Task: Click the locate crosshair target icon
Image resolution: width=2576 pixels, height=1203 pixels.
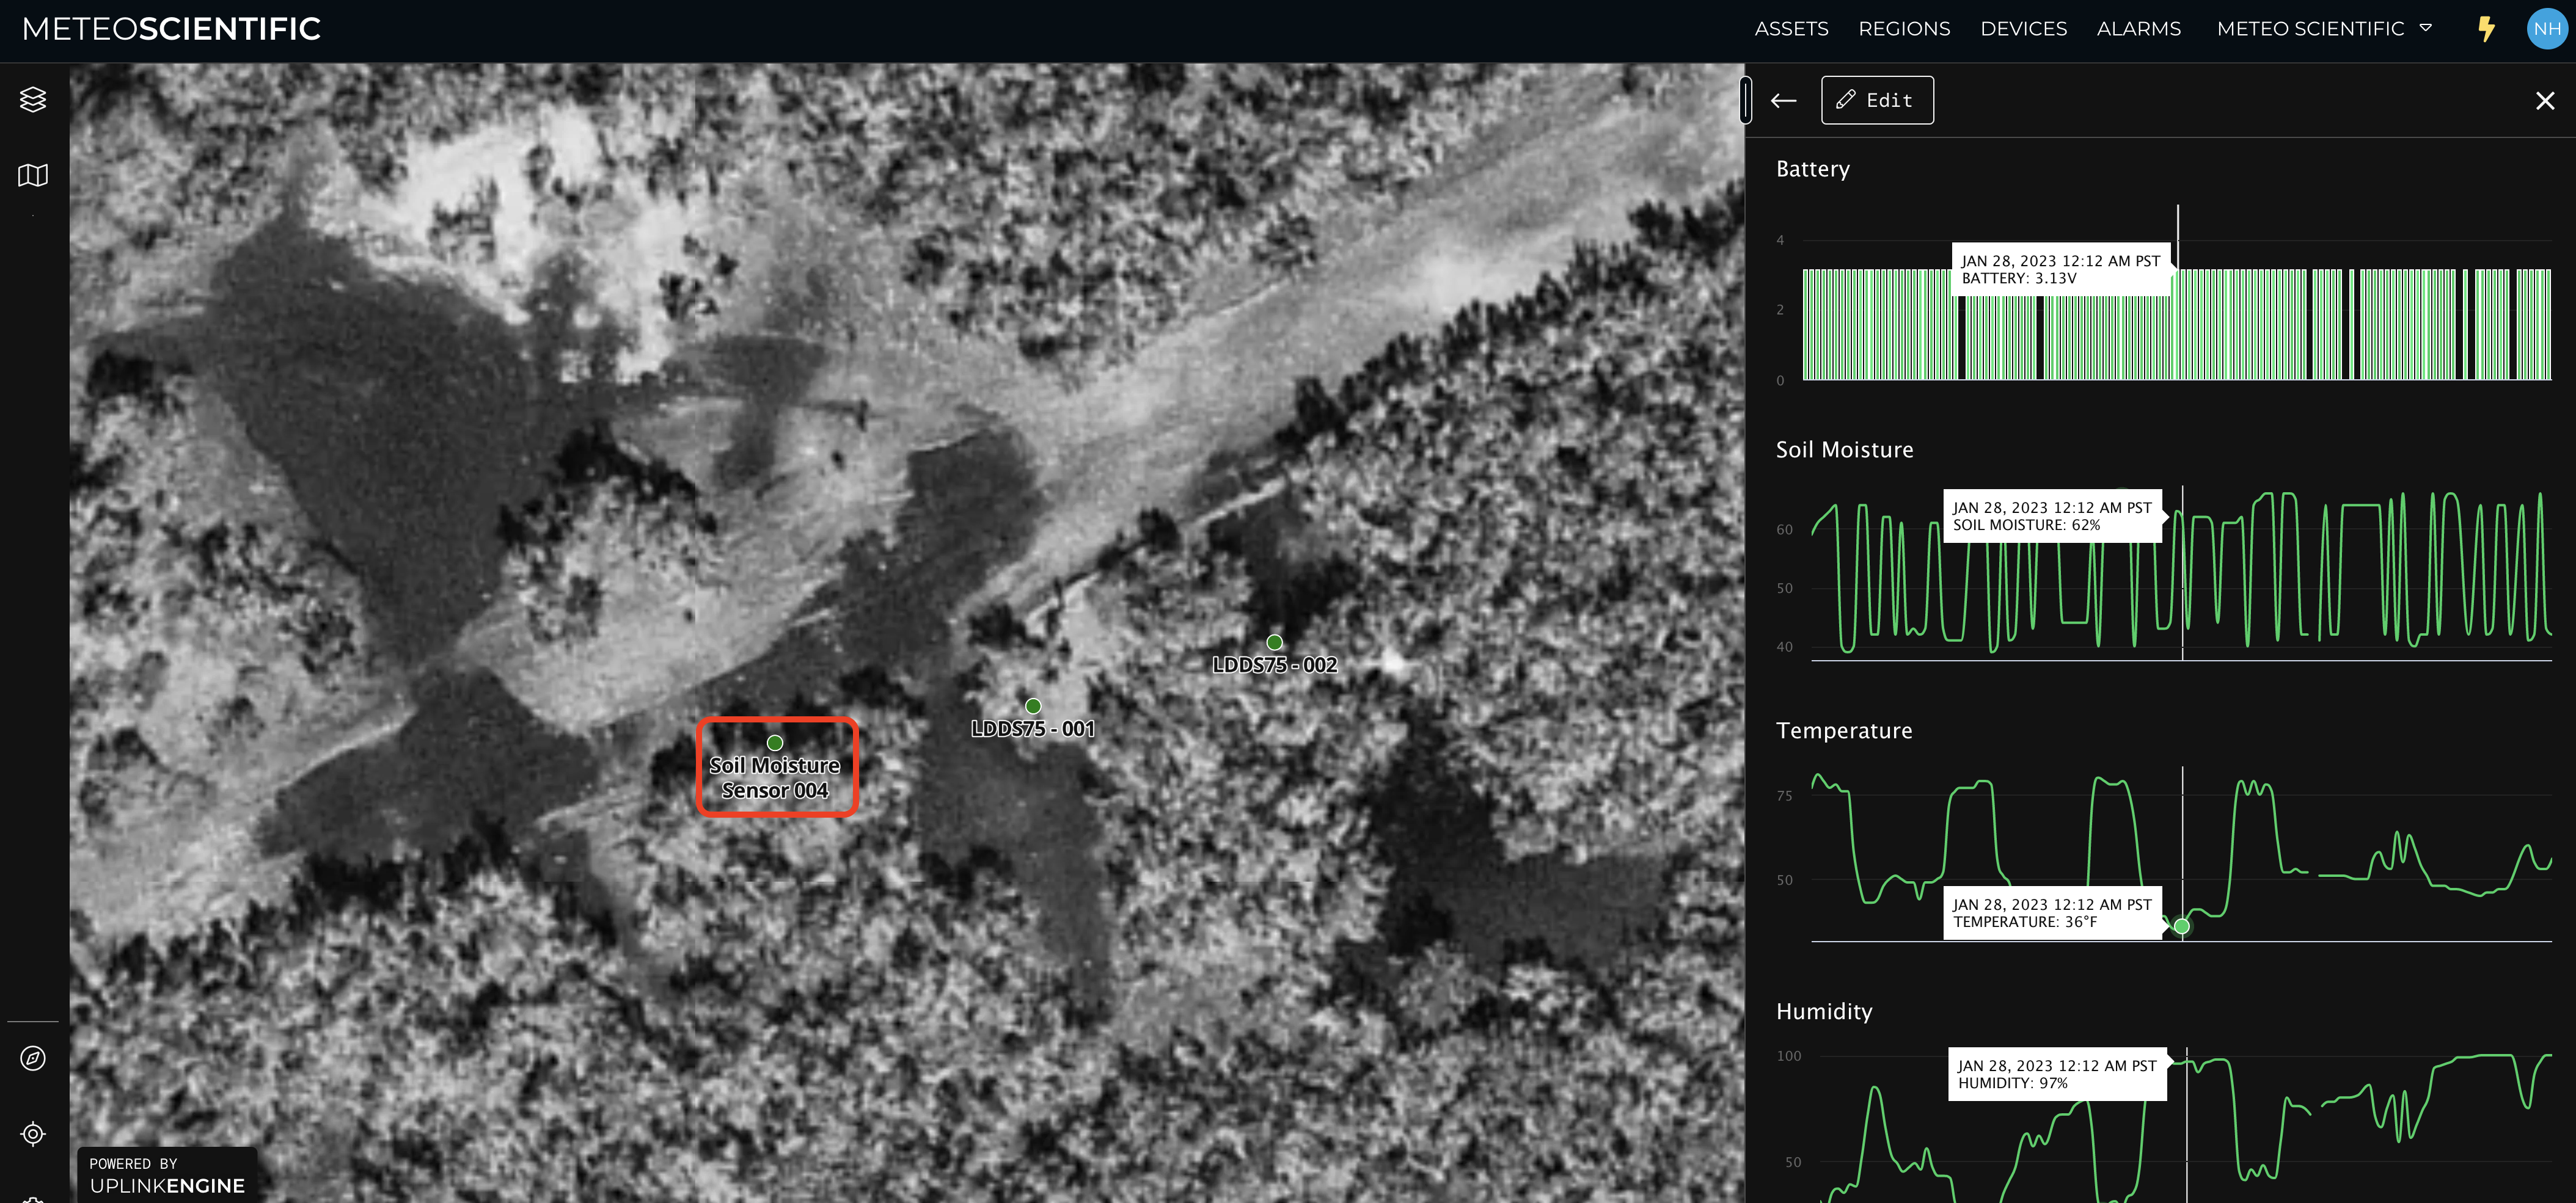Action: tap(33, 1133)
